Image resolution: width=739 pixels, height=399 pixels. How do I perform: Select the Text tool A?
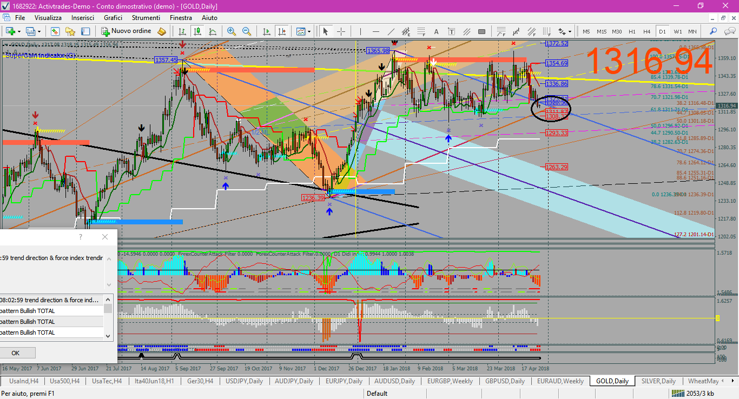[x=436, y=31]
